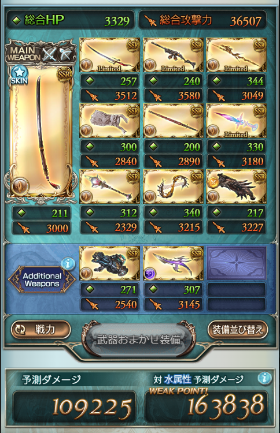
Task: Toggle the 戦力 display switch button
Action: point(40,330)
